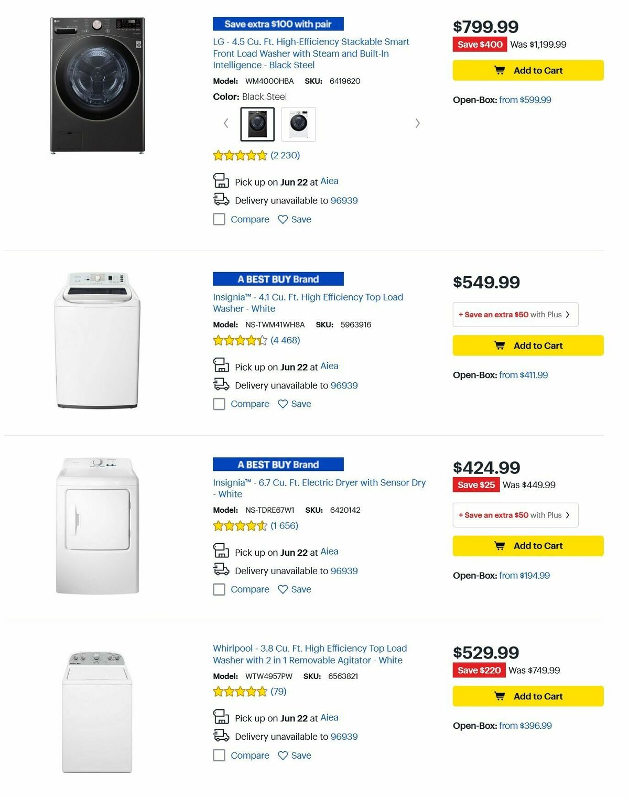This screenshot has width=629, height=798.
Task: Click the cart icon on Whirlpool Add to Cart
Action: pos(501,696)
